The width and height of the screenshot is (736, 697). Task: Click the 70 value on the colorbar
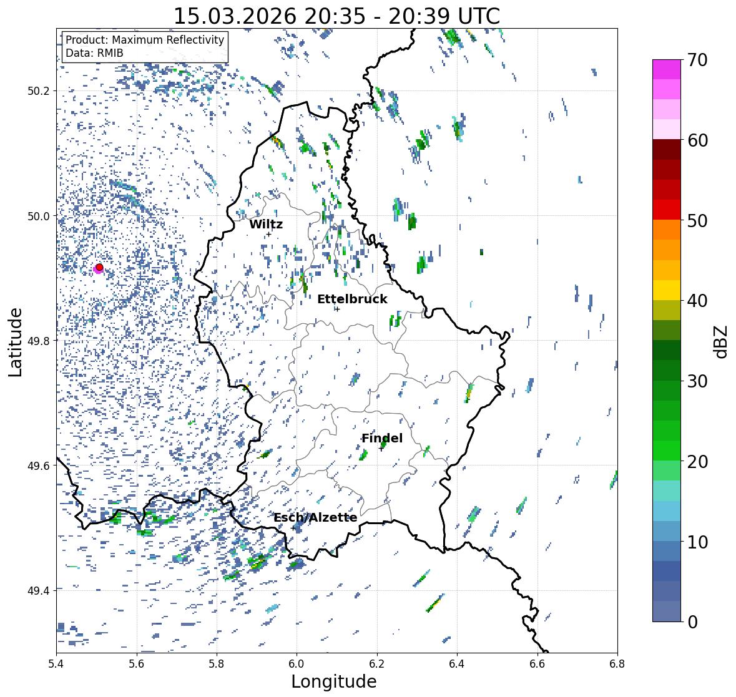tap(697, 60)
